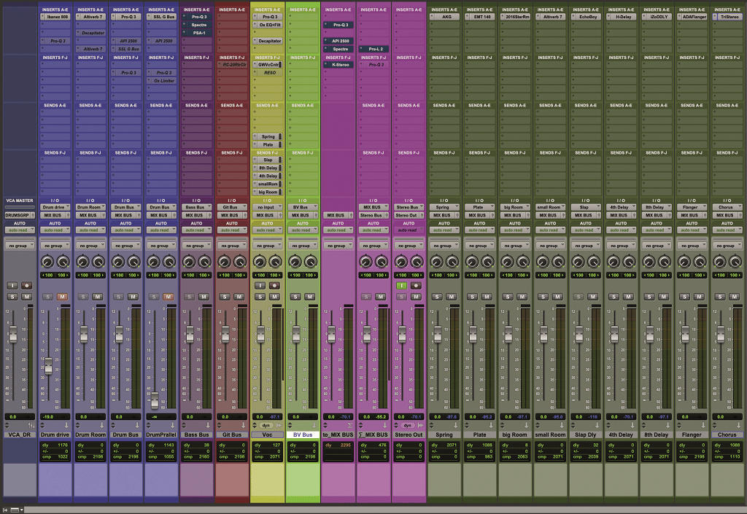Solo the Git Bus track
Viewport: 747px width, 514px height.
click(225, 297)
